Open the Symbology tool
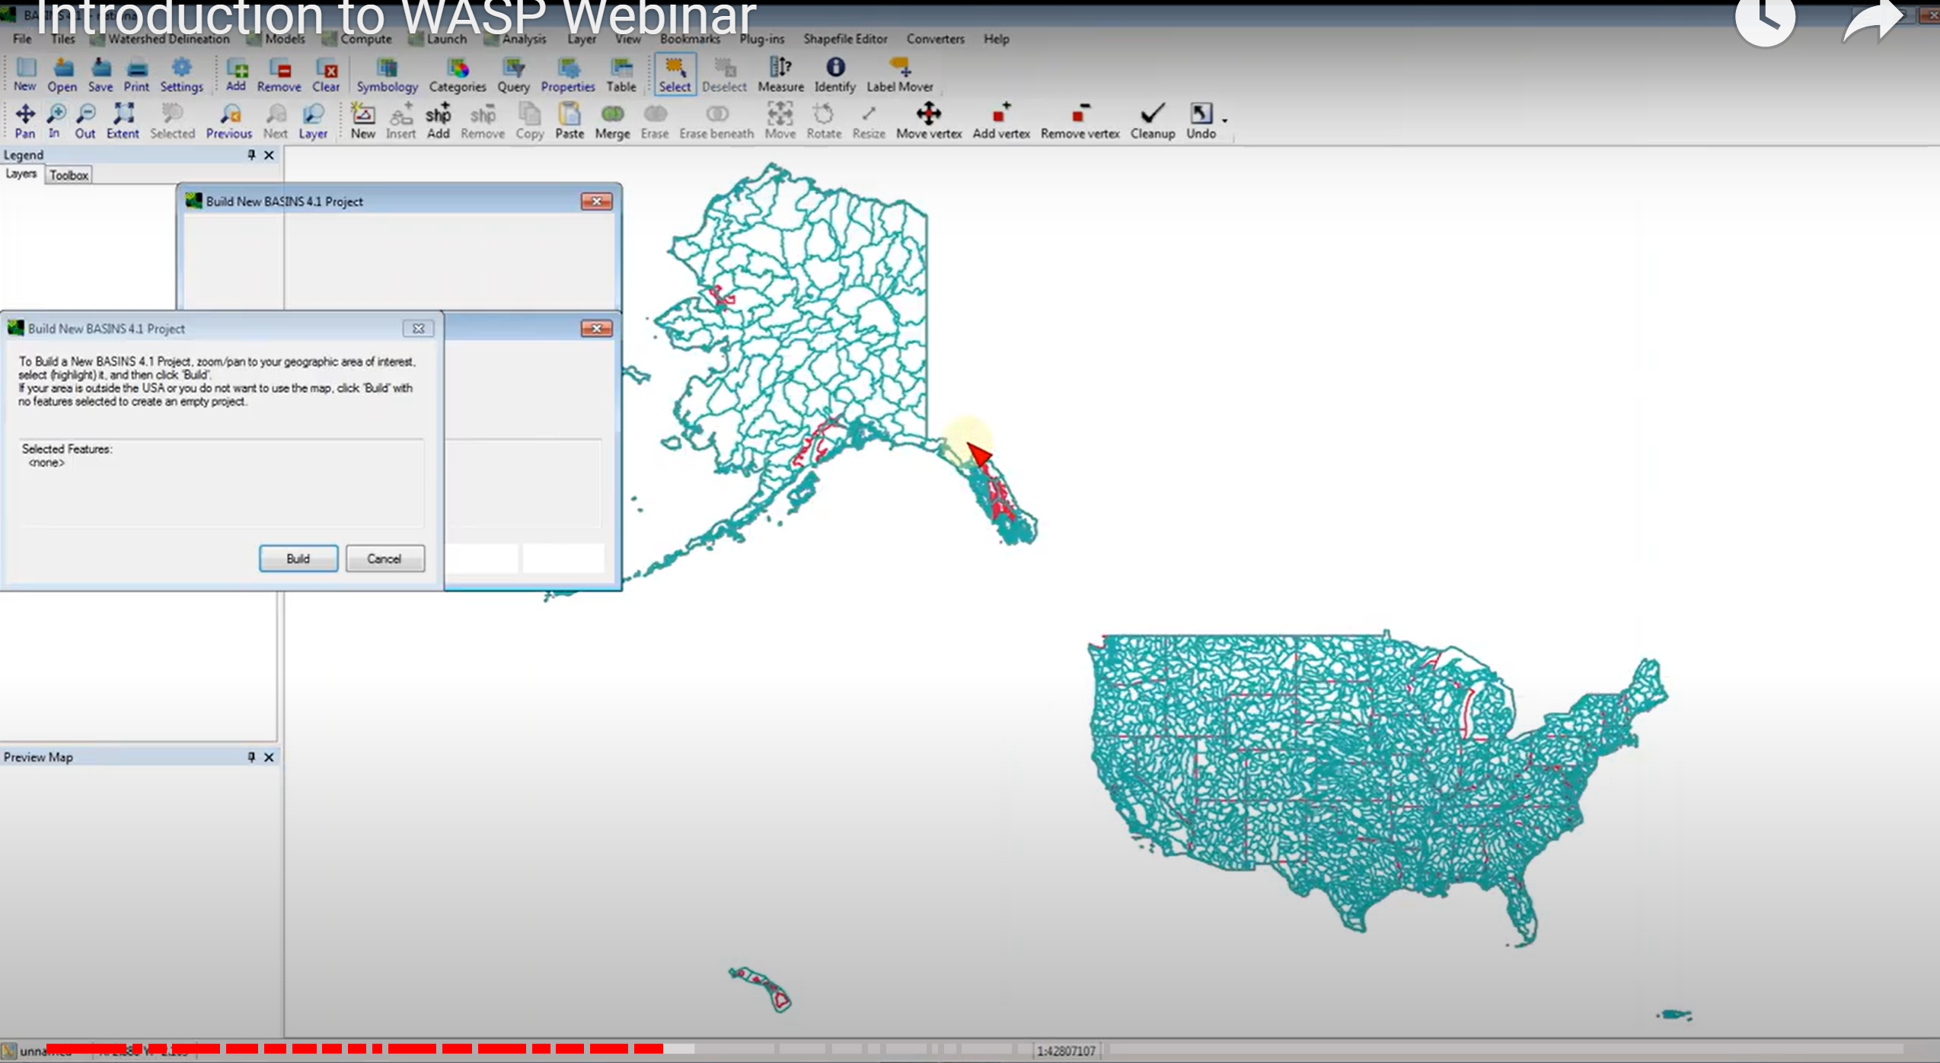 point(387,75)
